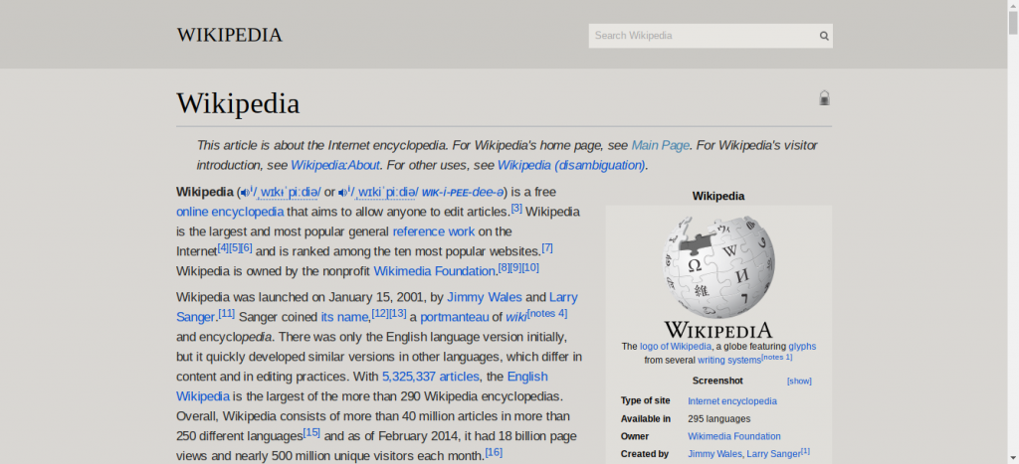Jump to citation [16]

(494, 452)
